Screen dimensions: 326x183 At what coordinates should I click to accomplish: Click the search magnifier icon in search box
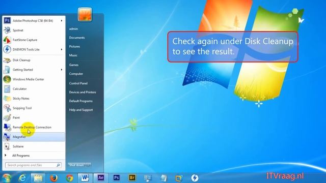(58, 165)
